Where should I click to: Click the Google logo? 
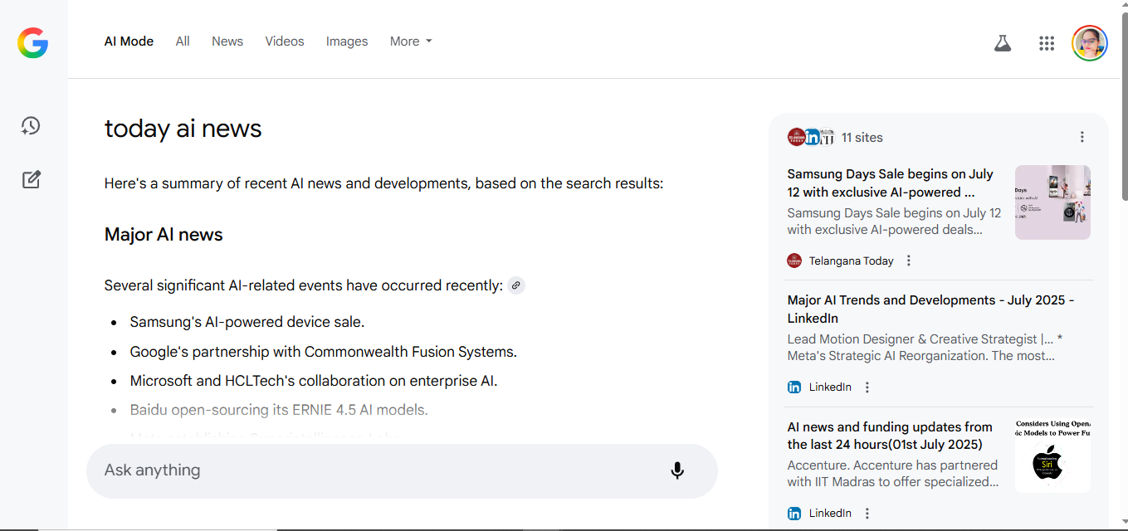click(x=32, y=42)
